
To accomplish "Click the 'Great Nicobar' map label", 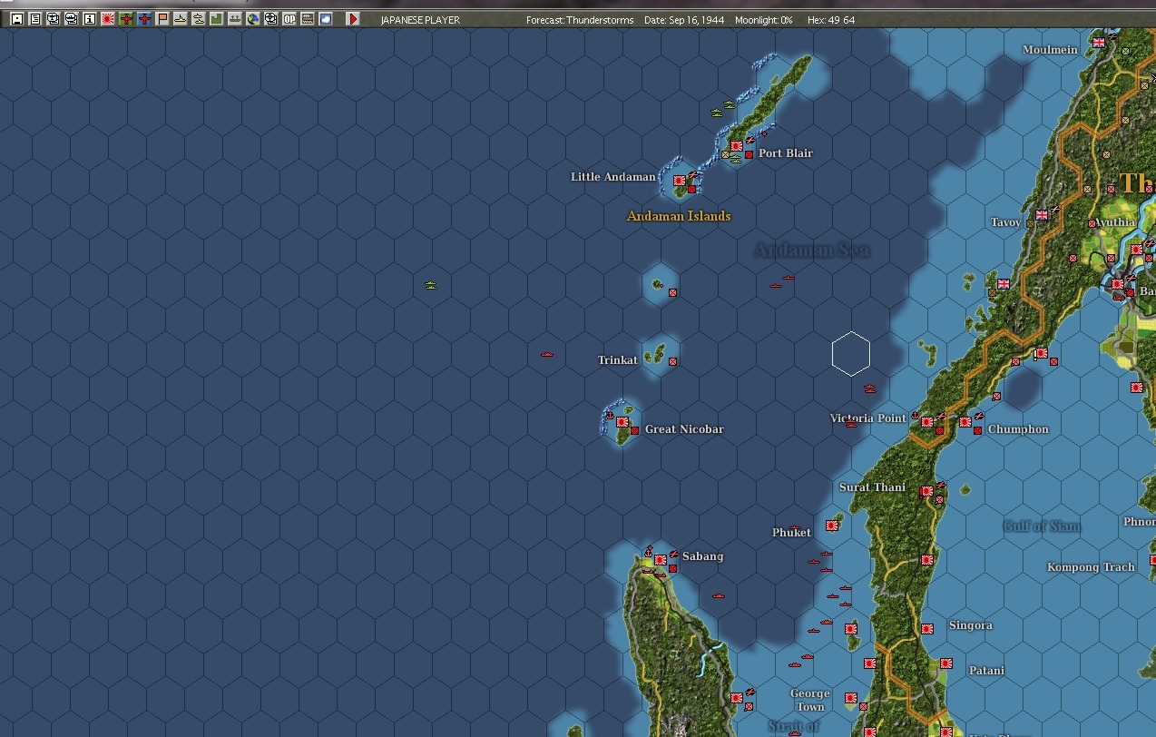I will tap(684, 429).
